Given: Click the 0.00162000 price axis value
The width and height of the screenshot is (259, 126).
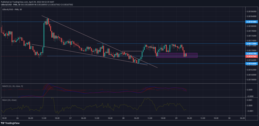Looking at the screenshot, I should (x=252, y=70).
